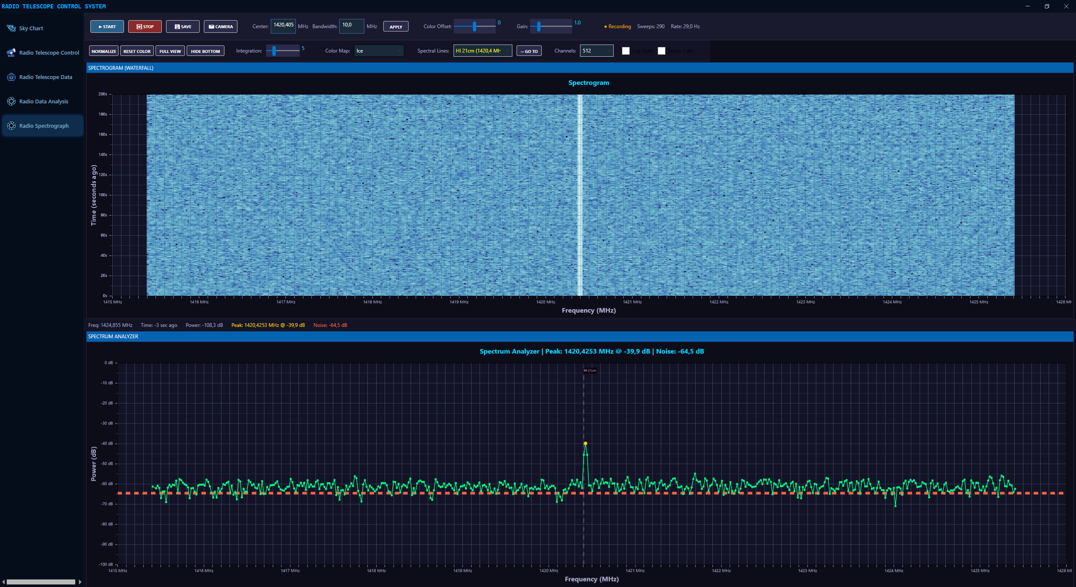Click the Go To spectral line button
Screen dimensions: 1076x587
(529, 51)
